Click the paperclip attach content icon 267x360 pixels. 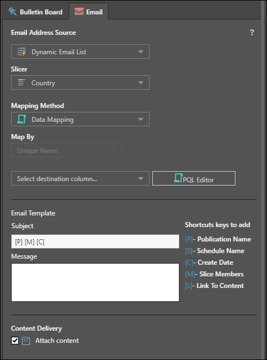(x=26, y=341)
